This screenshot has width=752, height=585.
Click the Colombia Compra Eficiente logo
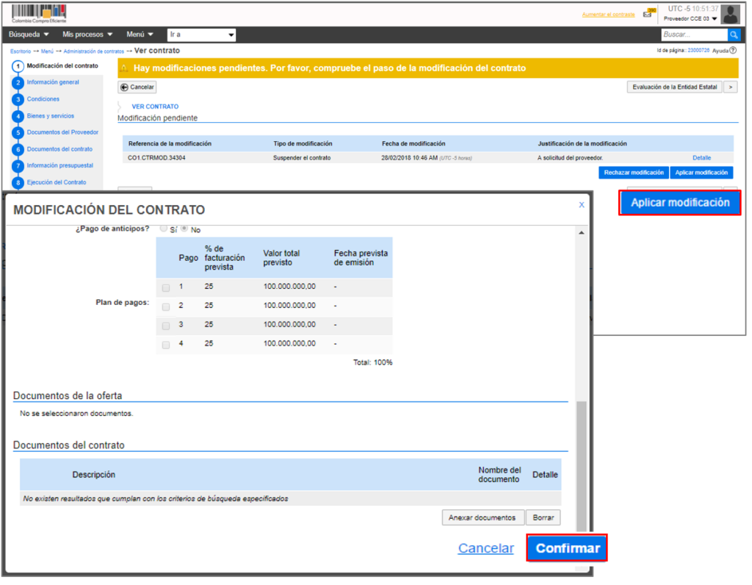pyautogui.click(x=39, y=13)
